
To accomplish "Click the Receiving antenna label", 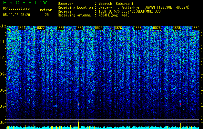I will pyautogui.click(x=74, y=15).
